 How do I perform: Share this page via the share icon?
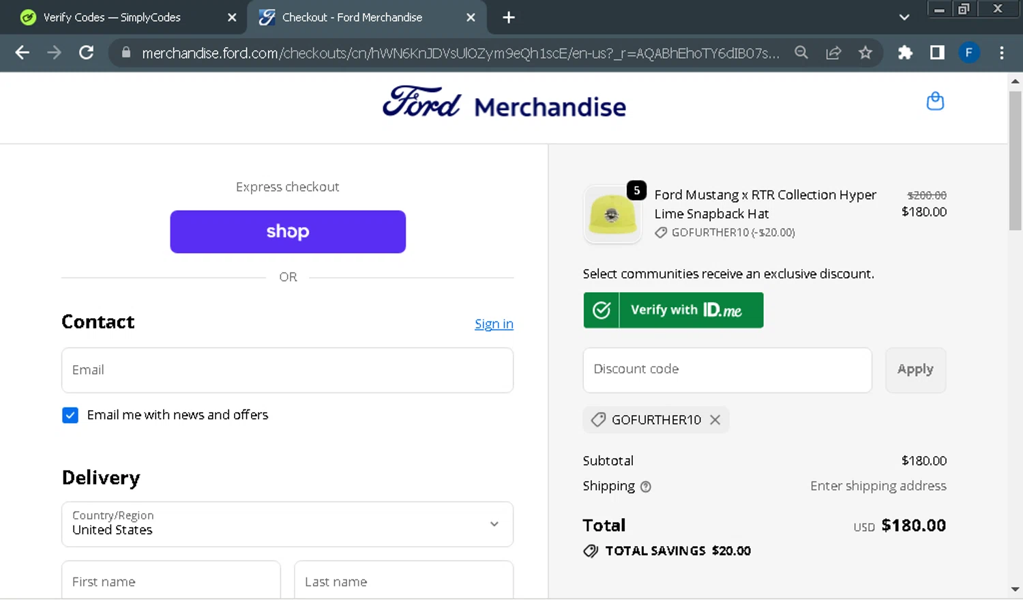(833, 53)
